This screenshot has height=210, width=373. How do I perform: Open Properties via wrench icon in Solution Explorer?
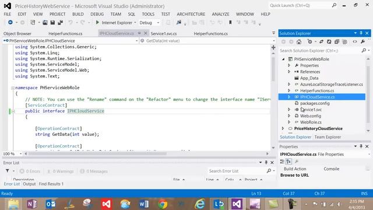pos(363,41)
